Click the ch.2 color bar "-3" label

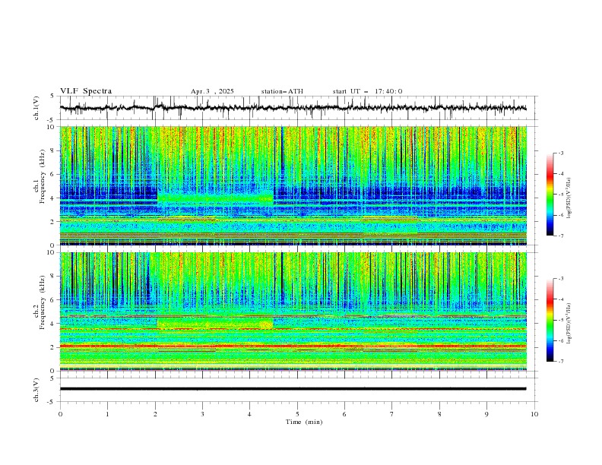coord(561,279)
